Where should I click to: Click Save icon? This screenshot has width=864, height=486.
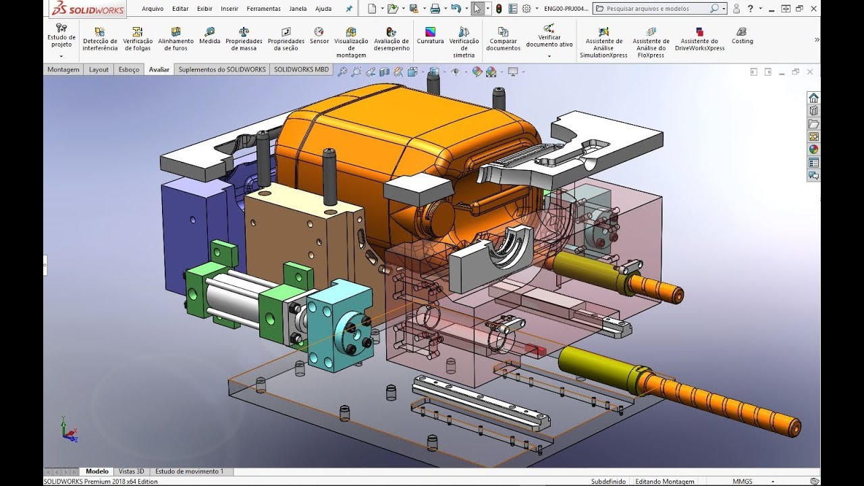(x=413, y=9)
